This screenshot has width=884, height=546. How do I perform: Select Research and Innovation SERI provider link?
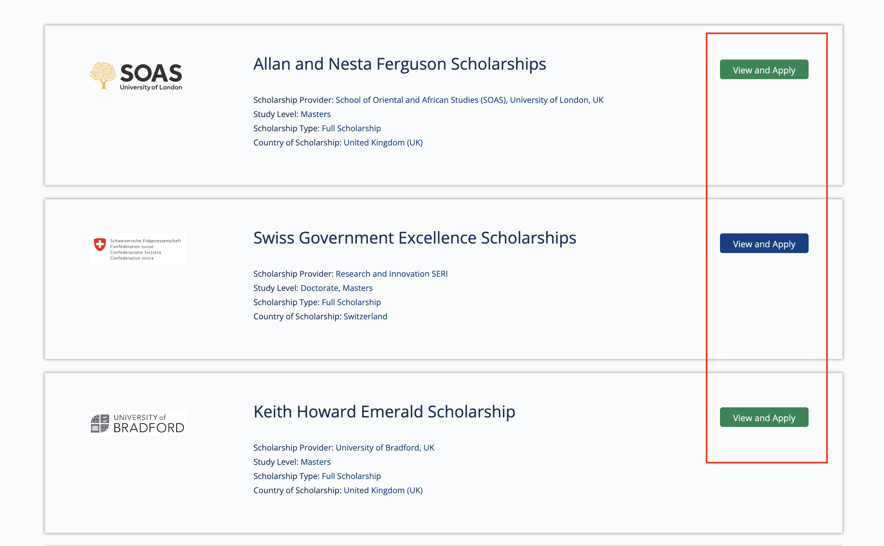point(391,274)
